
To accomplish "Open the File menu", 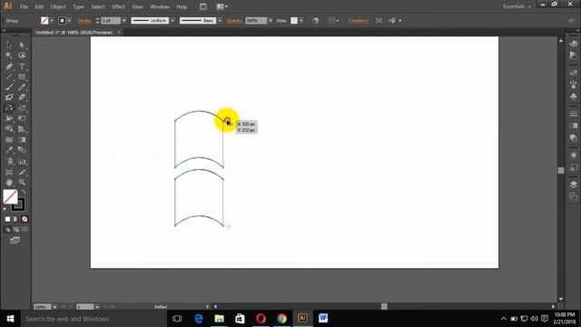I will 24,6.
